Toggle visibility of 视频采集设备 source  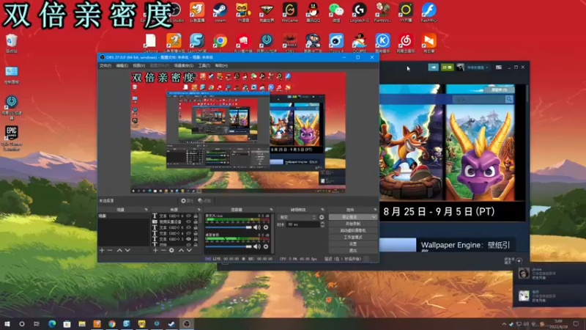pos(189,221)
